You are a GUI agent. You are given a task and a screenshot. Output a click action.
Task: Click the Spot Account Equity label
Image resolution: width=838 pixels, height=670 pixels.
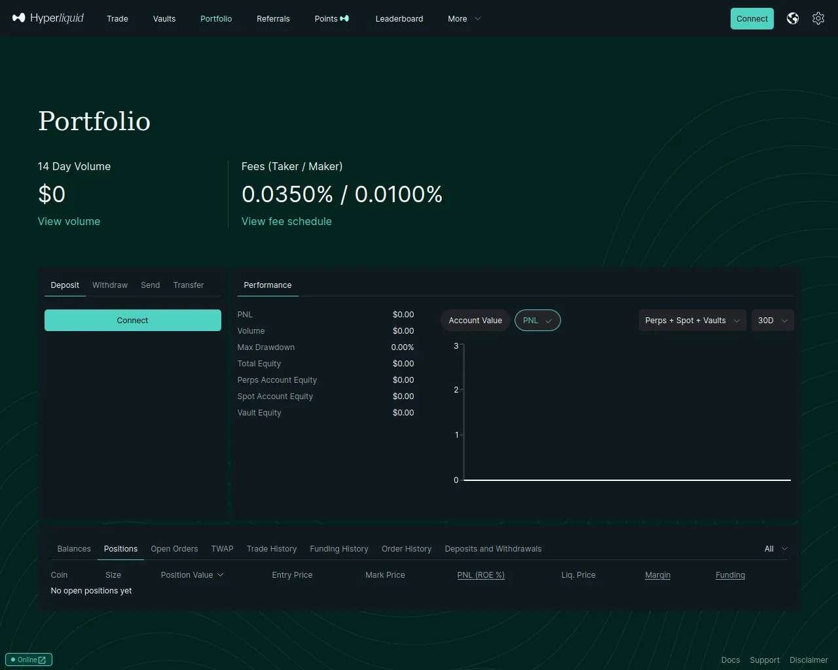(276, 397)
